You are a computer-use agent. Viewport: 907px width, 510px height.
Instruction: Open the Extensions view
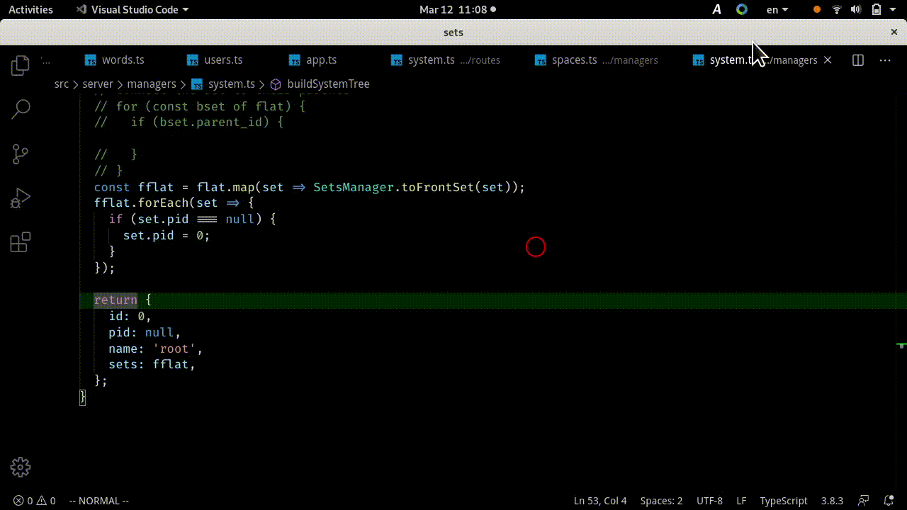click(21, 242)
